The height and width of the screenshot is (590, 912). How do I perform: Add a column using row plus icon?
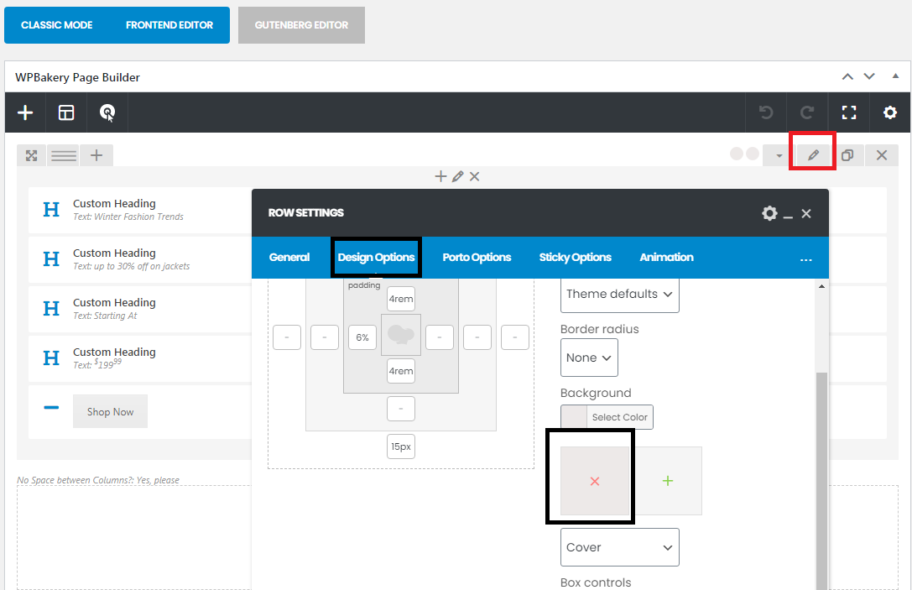coord(96,155)
